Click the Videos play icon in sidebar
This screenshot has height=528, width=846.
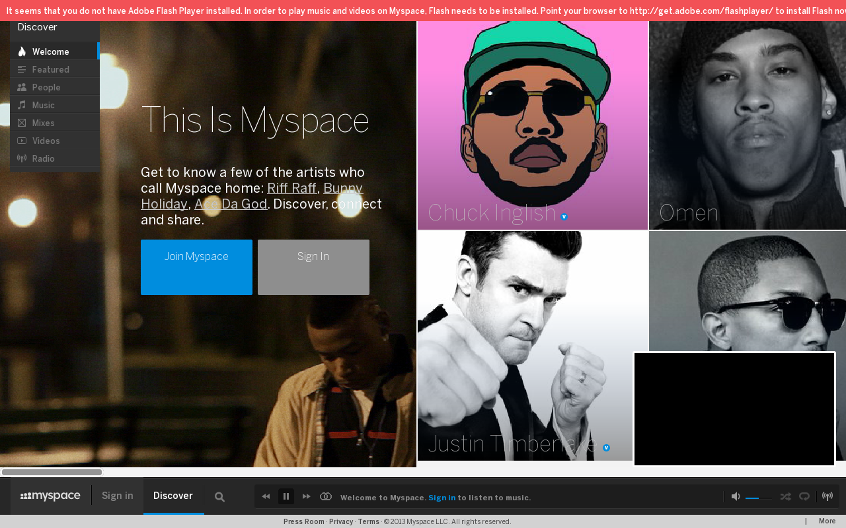tap(22, 141)
